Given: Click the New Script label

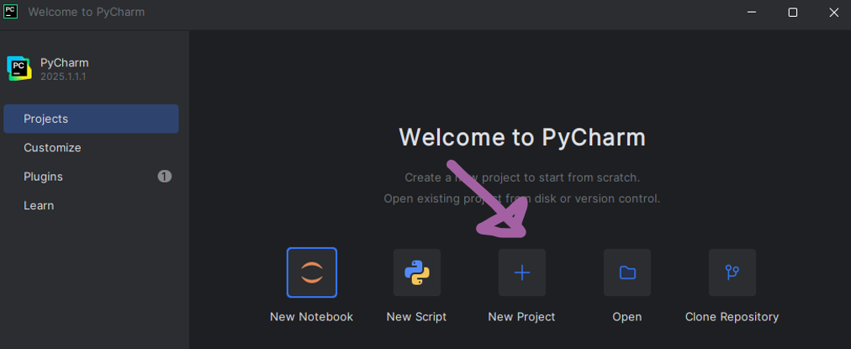Looking at the screenshot, I should (x=416, y=317).
